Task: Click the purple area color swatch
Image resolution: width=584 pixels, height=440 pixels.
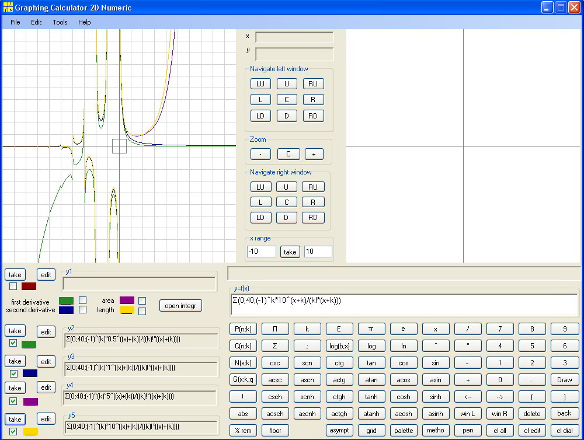Action: (x=127, y=301)
